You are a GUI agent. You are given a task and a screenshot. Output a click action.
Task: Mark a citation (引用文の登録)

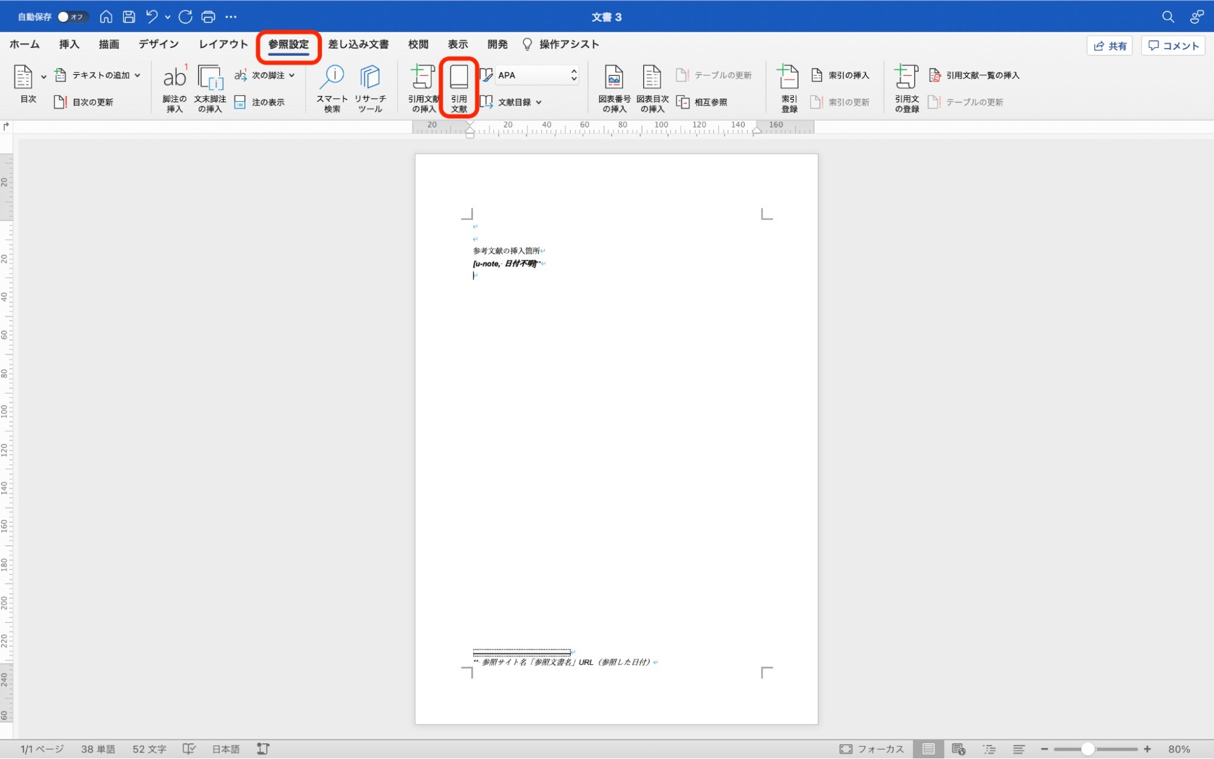907,88
